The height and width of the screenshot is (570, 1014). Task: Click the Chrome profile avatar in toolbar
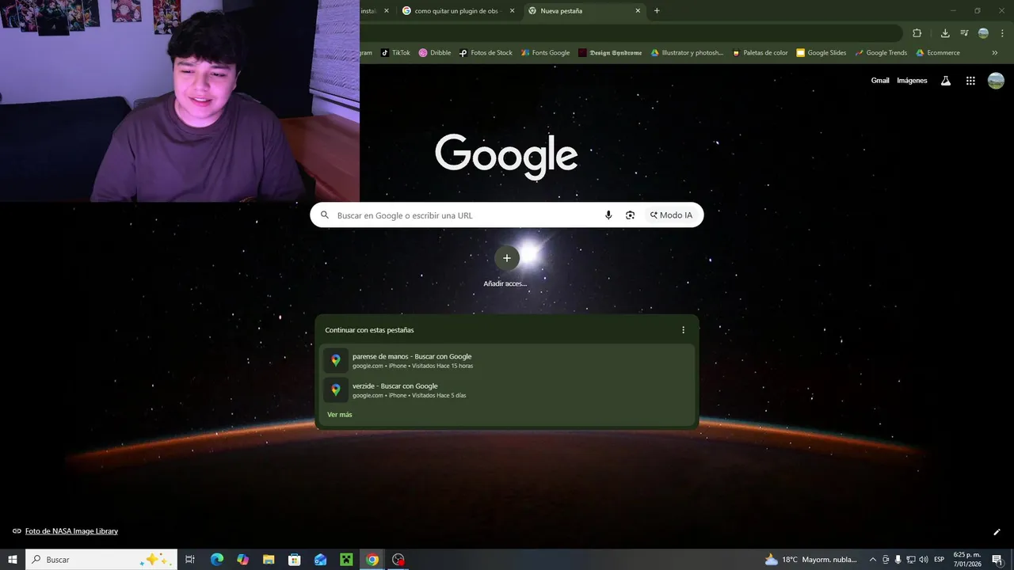pyautogui.click(x=983, y=33)
